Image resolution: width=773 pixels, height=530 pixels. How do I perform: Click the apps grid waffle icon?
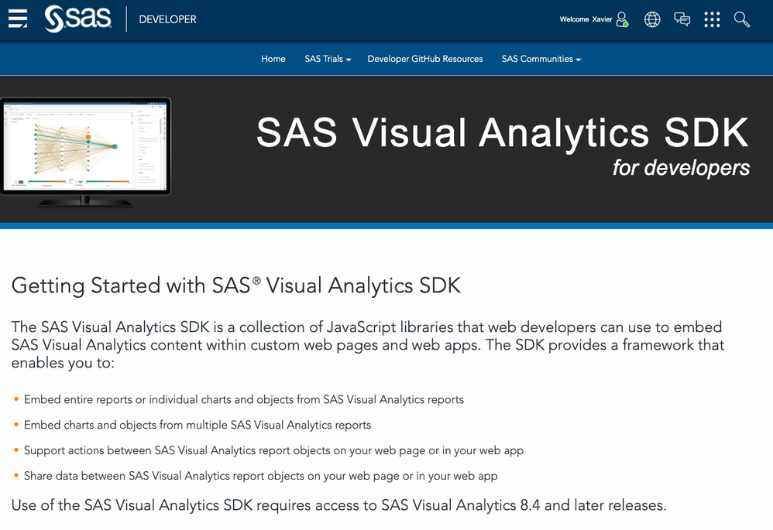(712, 19)
